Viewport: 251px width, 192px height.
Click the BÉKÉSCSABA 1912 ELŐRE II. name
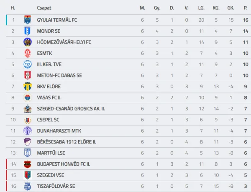pos(67,142)
